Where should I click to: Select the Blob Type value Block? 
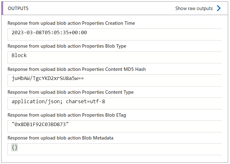(19, 56)
